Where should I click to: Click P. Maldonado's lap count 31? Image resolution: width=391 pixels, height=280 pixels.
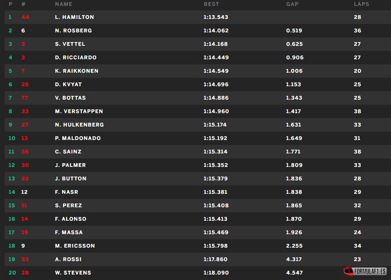click(x=357, y=138)
